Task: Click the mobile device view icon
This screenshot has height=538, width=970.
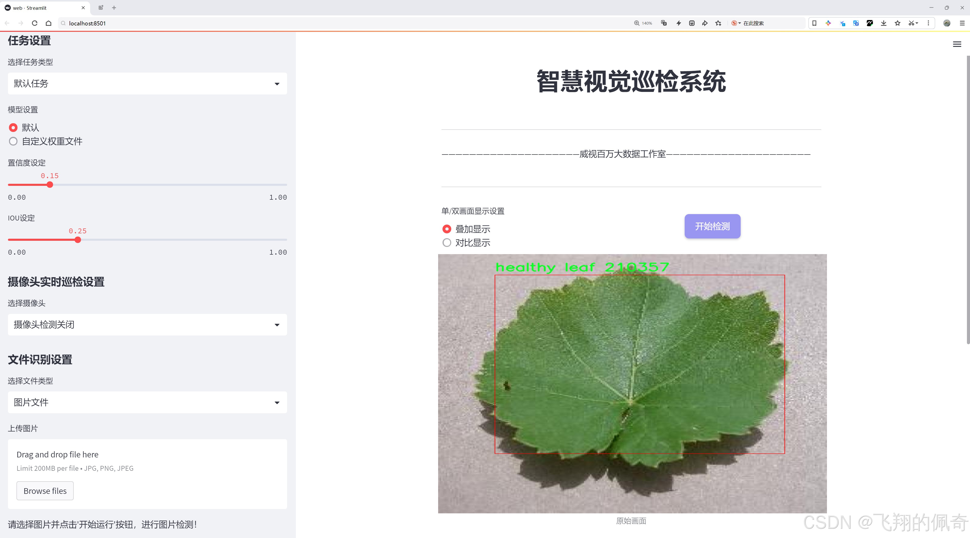Action: tap(814, 23)
